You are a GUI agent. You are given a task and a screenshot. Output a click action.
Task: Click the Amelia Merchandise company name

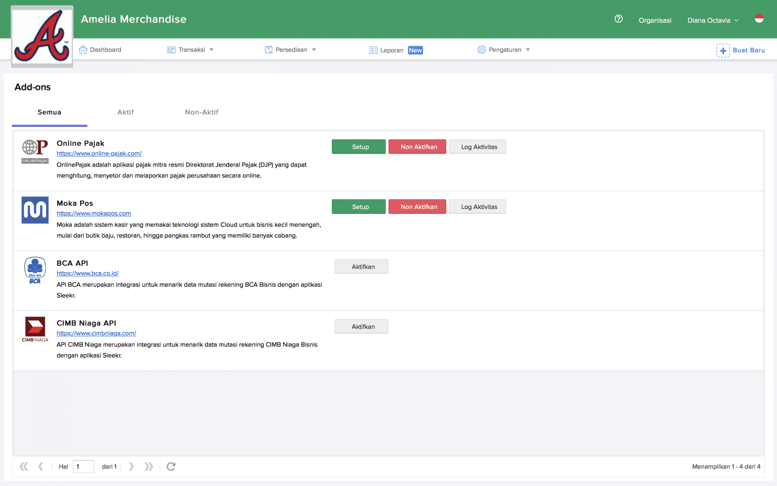134,19
